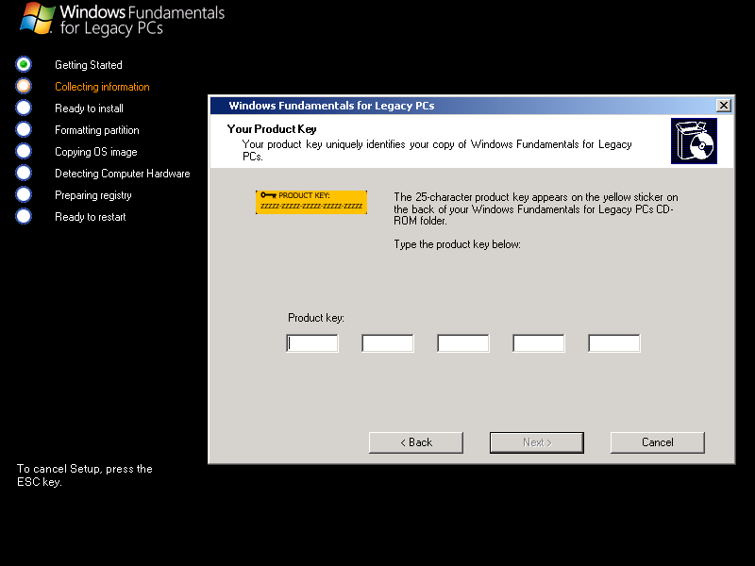Image resolution: width=755 pixels, height=566 pixels.
Task: Click the fourth product key box
Action: point(539,343)
